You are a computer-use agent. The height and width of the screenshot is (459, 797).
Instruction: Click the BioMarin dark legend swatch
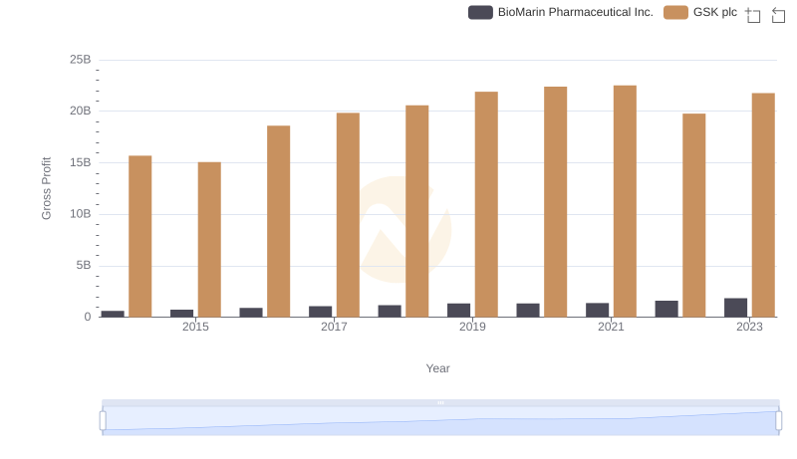(480, 12)
